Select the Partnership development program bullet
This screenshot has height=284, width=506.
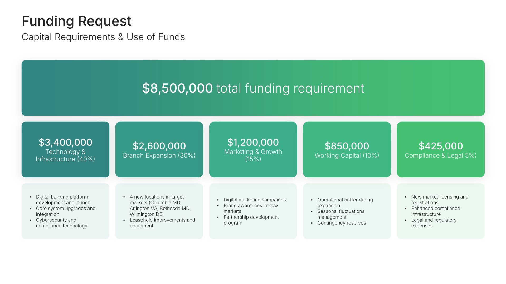(x=251, y=220)
